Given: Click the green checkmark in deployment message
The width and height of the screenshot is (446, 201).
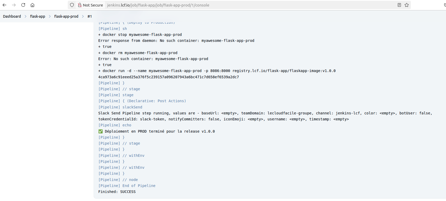Looking at the screenshot, I should point(100,131).
